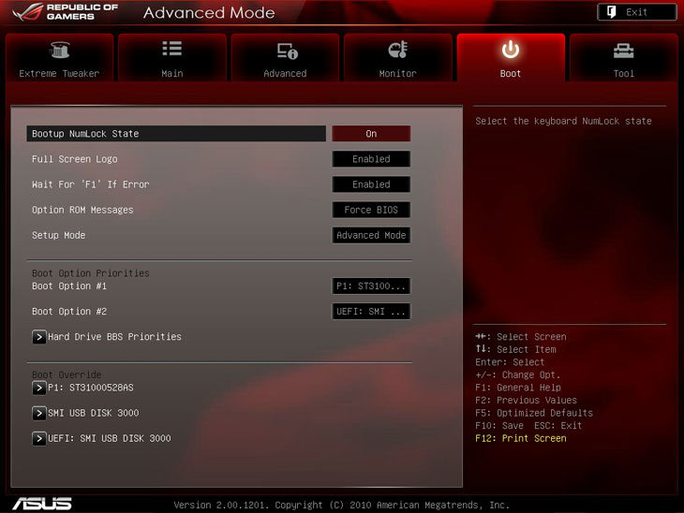The width and height of the screenshot is (684, 513).
Task: Switch to the Monitor tab icon
Action: pyautogui.click(x=397, y=51)
